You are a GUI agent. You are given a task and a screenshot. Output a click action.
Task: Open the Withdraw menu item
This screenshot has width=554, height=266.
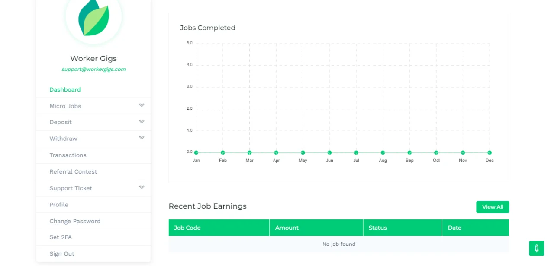[x=63, y=139]
